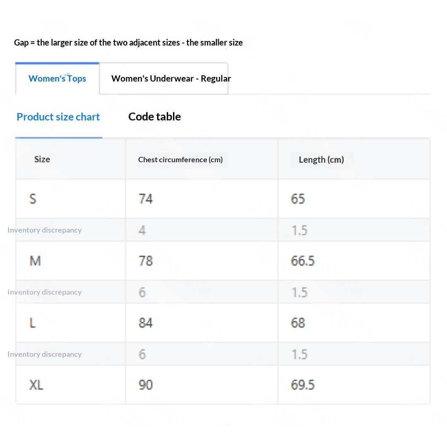Click length value 69.5 for size XL
447x447 pixels.
[303, 385]
